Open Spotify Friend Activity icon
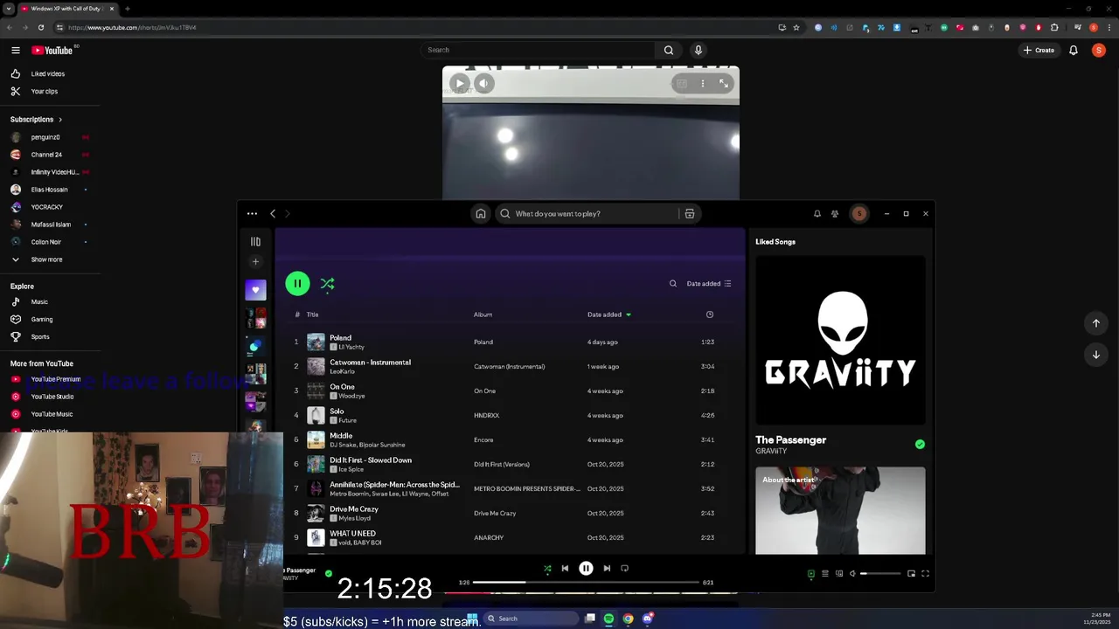The width and height of the screenshot is (1119, 629). coord(835,213)
